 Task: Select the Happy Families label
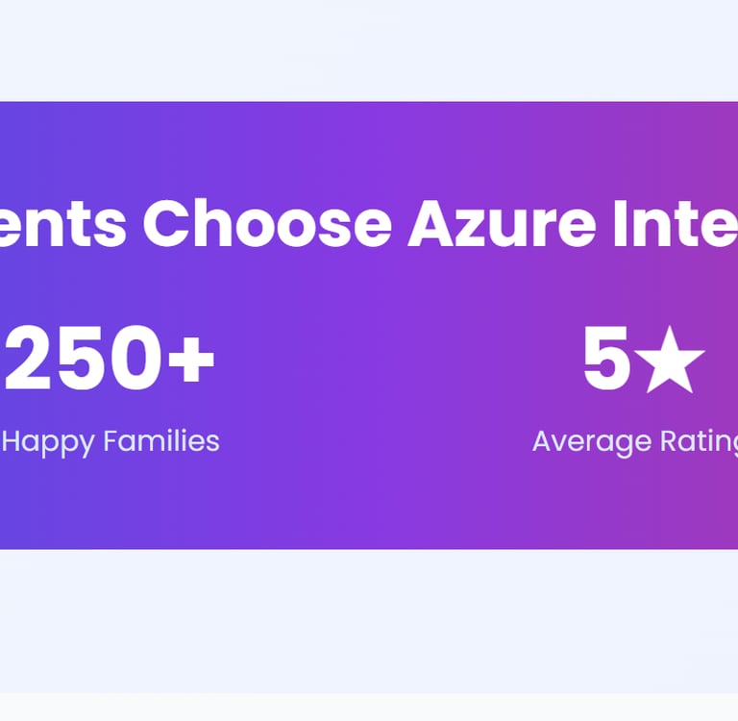[x=111, y=441]
